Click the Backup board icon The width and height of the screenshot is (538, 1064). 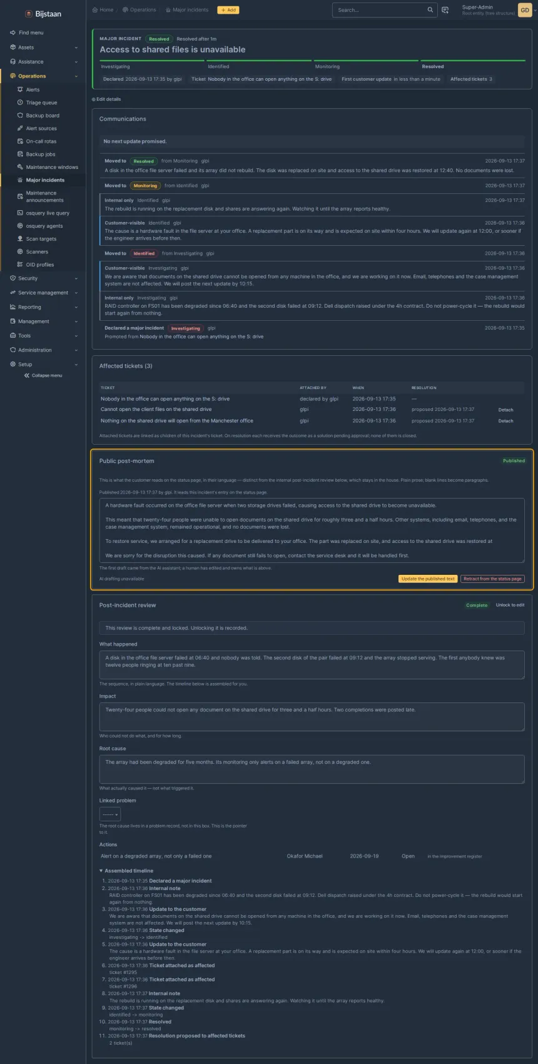click(x=21, y=115)
